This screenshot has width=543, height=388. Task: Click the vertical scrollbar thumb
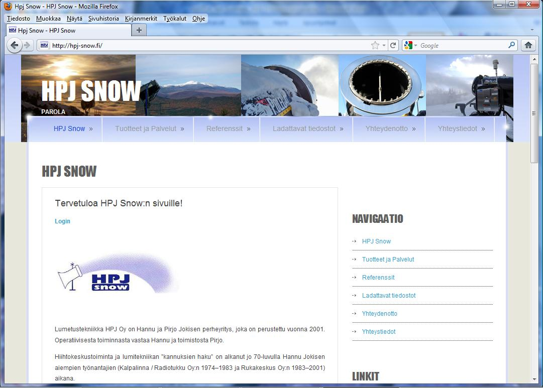point(534,113)
